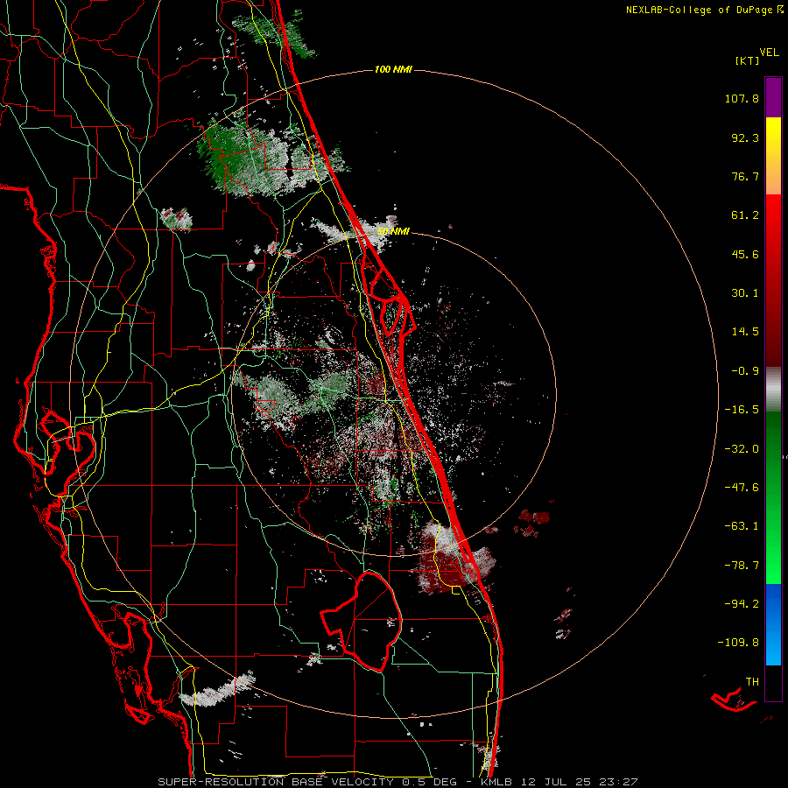Viewport: 788px width, 788px height.
Task: Click the 61.2 velocity scale value
Action: 745,215
